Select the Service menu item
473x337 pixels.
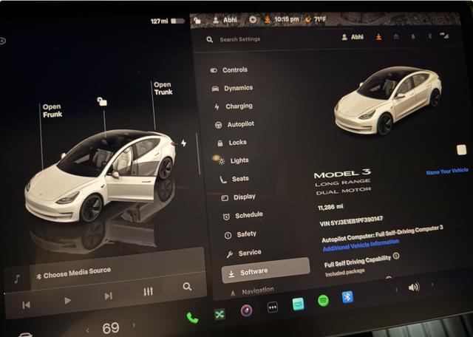(x=244, y=253)
